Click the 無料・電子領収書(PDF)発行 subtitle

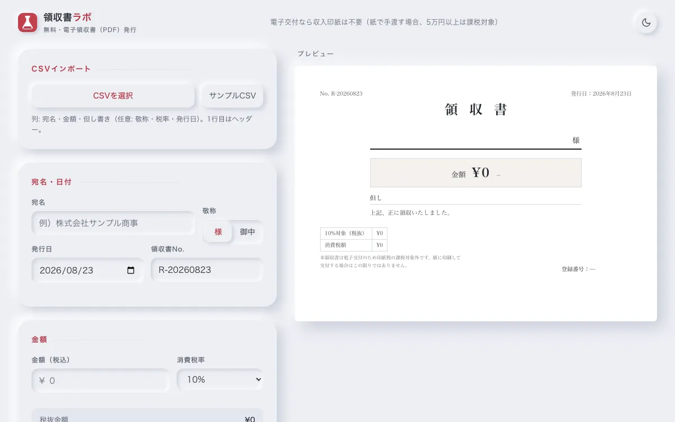[90, 30]
